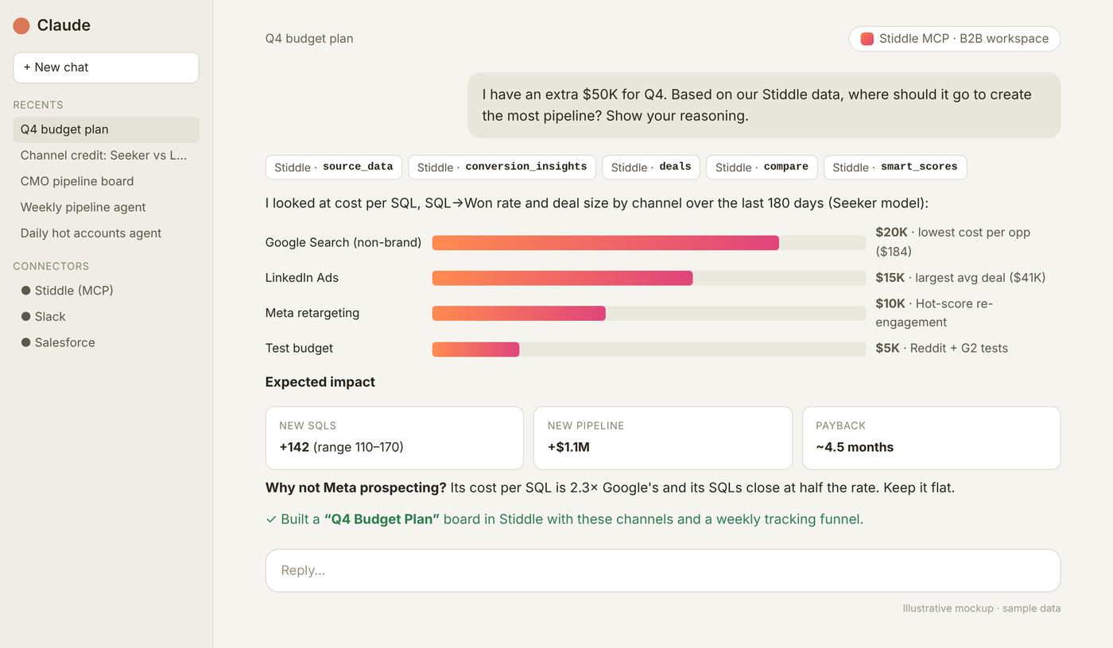
Task: Click the Stiddle (MCP) connector status dot
Action: 25,291
